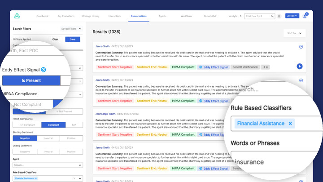The width and height of the screenshot is (323, 182).
Task: Click HIPAA Compliant tag on first result
Action: [183, 67]
